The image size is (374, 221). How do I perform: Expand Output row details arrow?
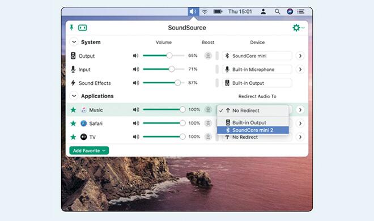pos(300,56)
